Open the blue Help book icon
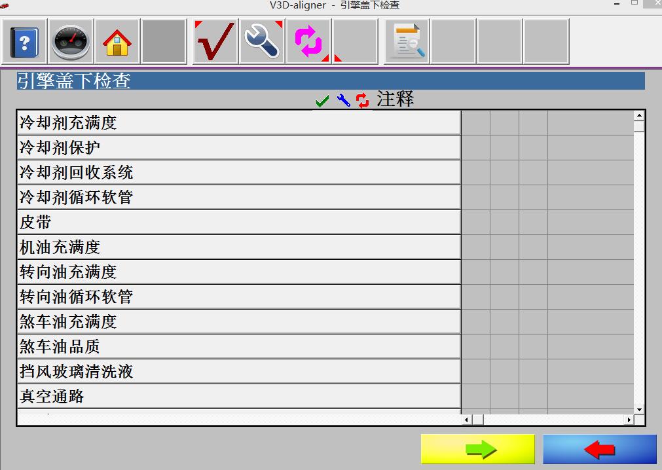 25,42
